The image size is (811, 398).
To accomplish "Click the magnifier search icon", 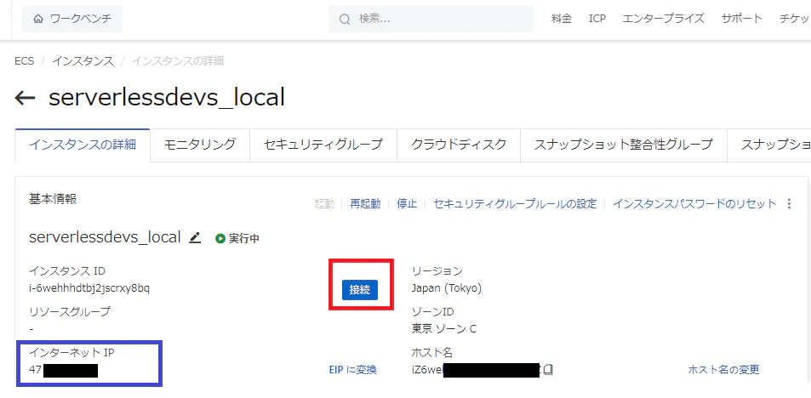I will point(345,20).
